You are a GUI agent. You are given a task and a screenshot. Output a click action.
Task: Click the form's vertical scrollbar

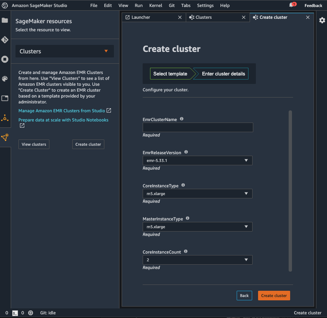tap(290, 191)
